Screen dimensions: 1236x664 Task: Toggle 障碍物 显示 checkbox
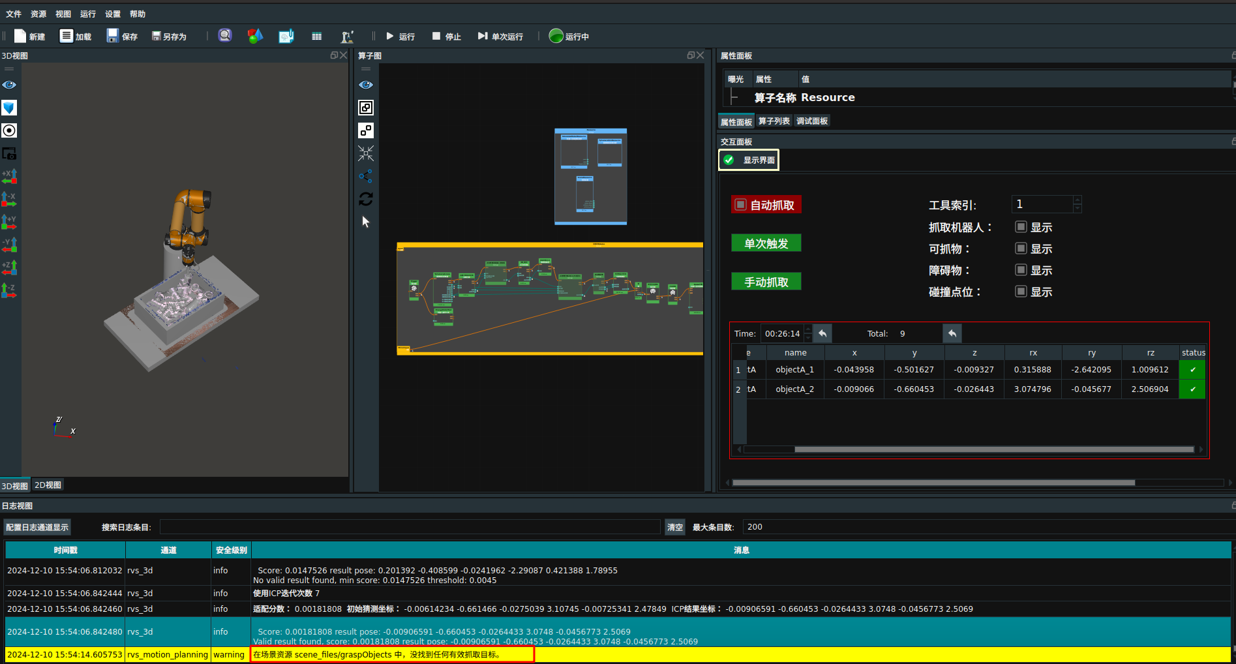1021,270
